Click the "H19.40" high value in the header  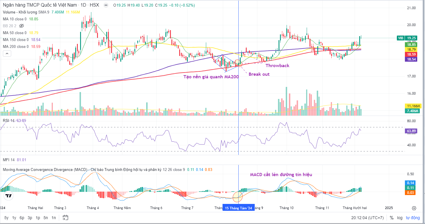tap(134, 5)
